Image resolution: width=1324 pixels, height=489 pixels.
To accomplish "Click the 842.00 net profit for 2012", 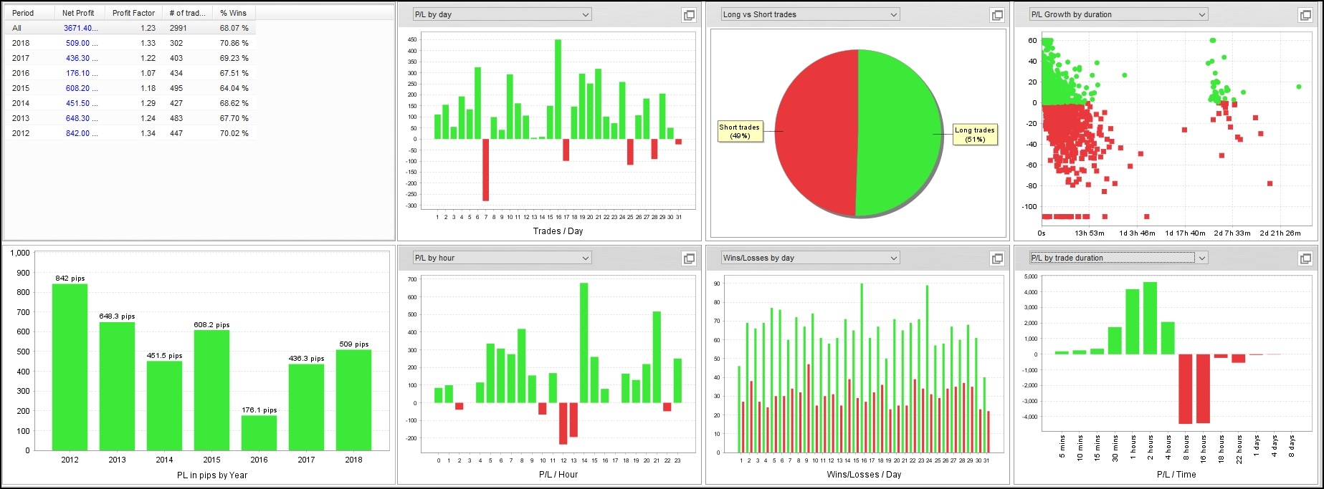I will click(x=77, y=133).
